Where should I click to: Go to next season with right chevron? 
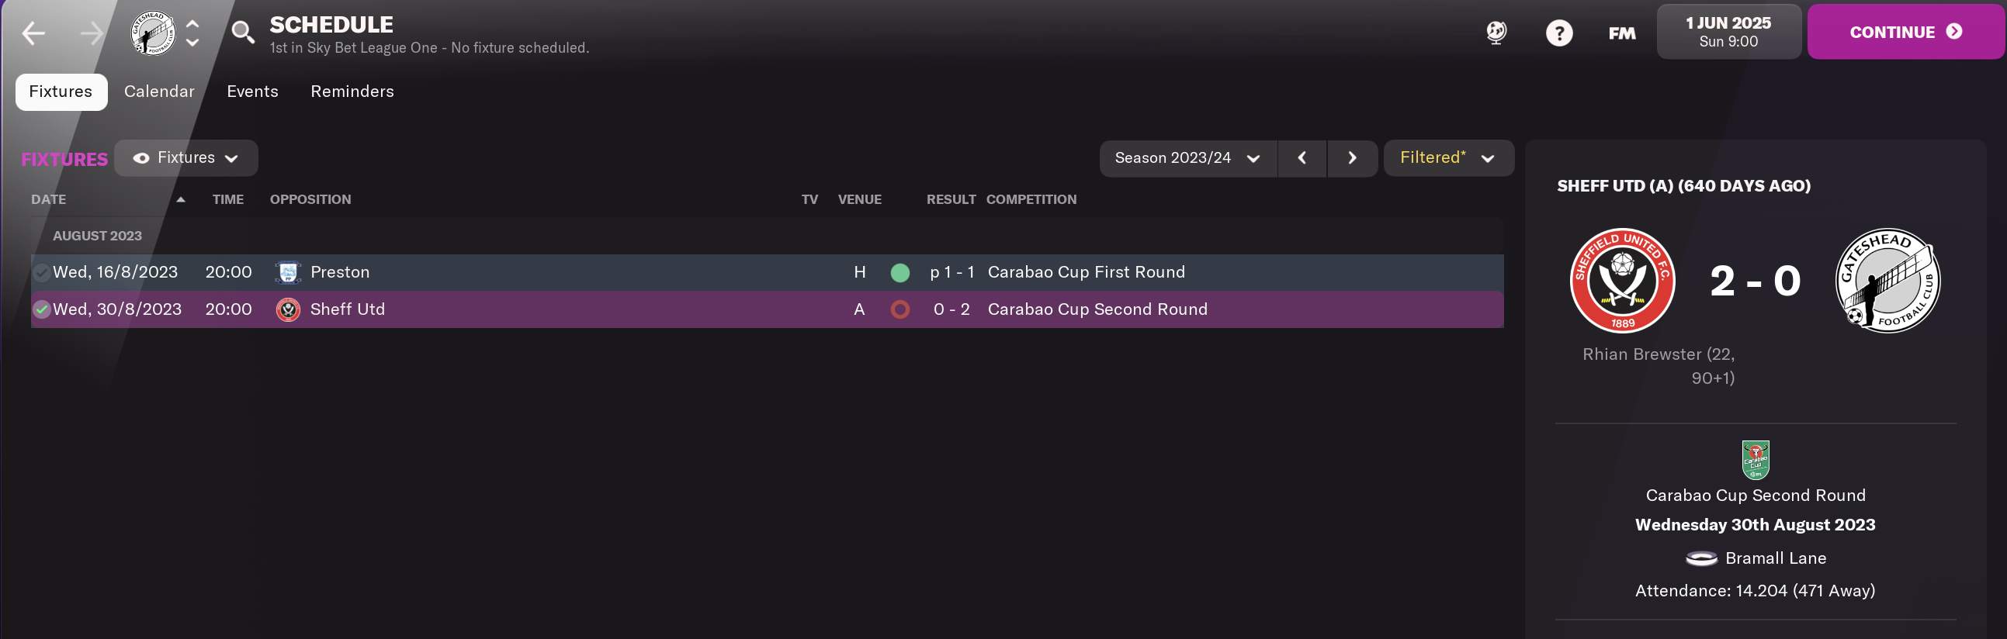tap(1352, 158)
